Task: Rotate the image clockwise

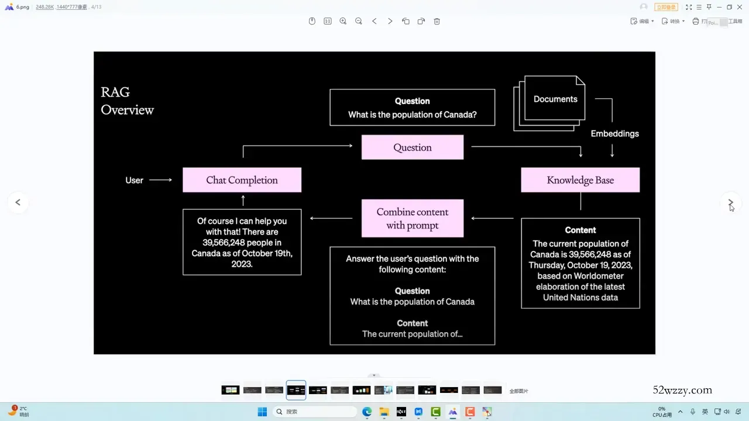Action: pos(421,21)
